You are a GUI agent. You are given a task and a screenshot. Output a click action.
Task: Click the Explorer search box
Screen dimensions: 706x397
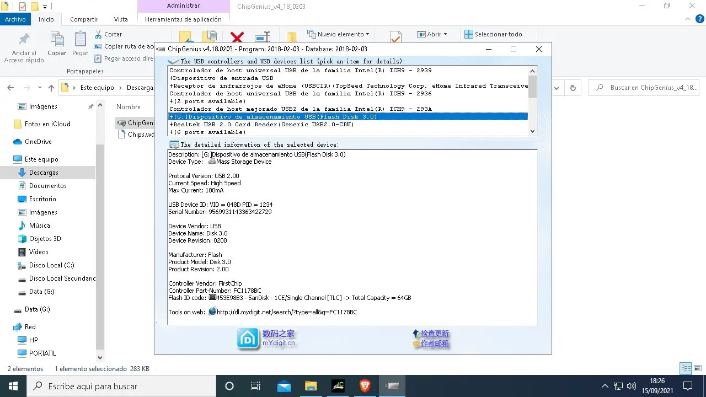click(x=644, y=88)
